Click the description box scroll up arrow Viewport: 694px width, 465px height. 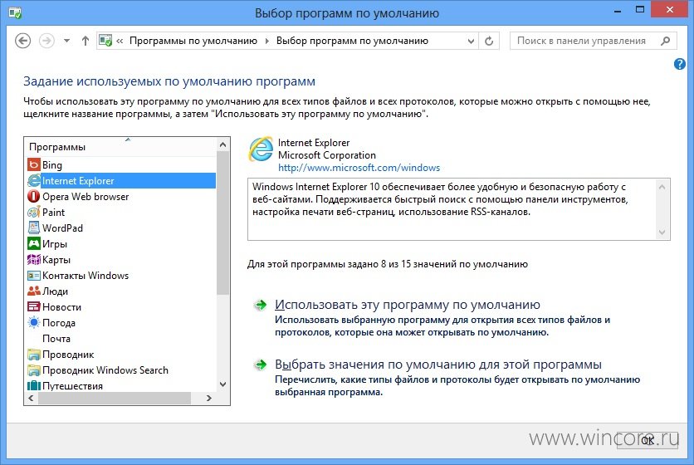point(662,187)
